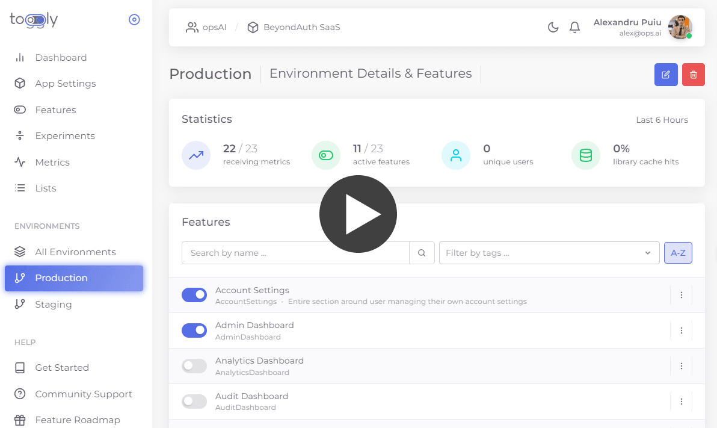717x428 pixels.
Task: Open Experiments in the sidebar
Action: [x=64, y=136]
